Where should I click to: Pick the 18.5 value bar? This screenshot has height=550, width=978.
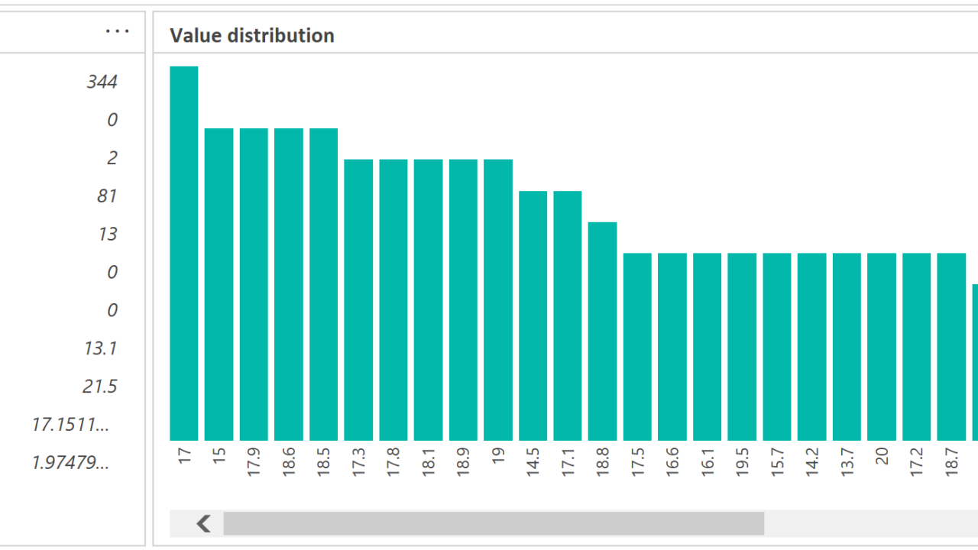(323, 284)
